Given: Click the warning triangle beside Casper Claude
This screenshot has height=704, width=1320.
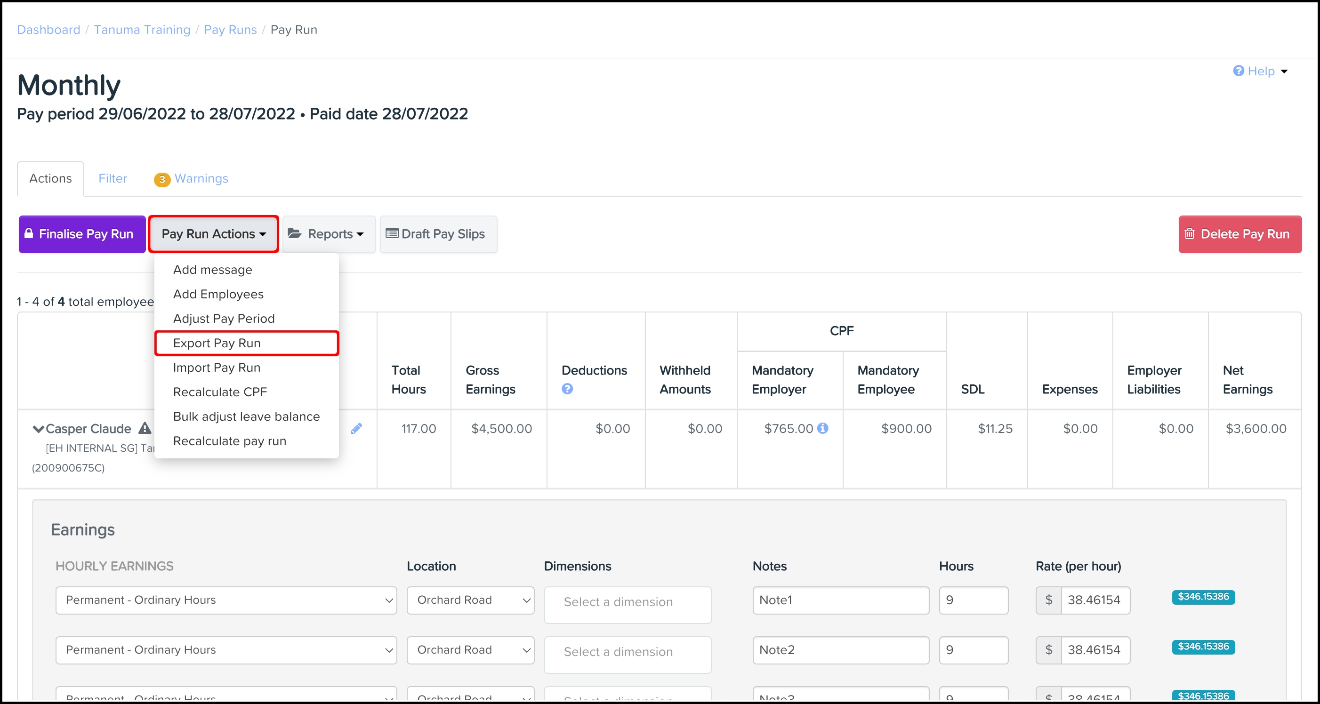Looking at the screenshot, I should (x=145, y=428).
